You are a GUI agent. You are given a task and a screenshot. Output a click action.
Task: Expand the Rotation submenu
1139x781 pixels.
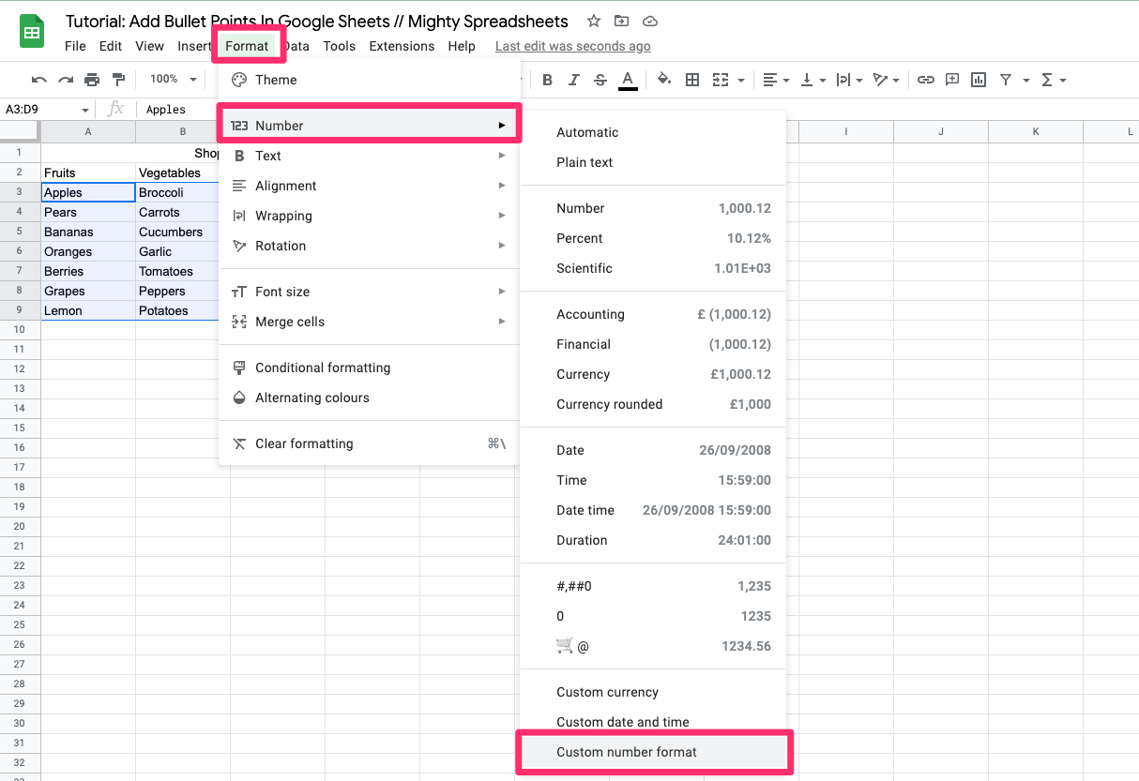click(369, 246)
